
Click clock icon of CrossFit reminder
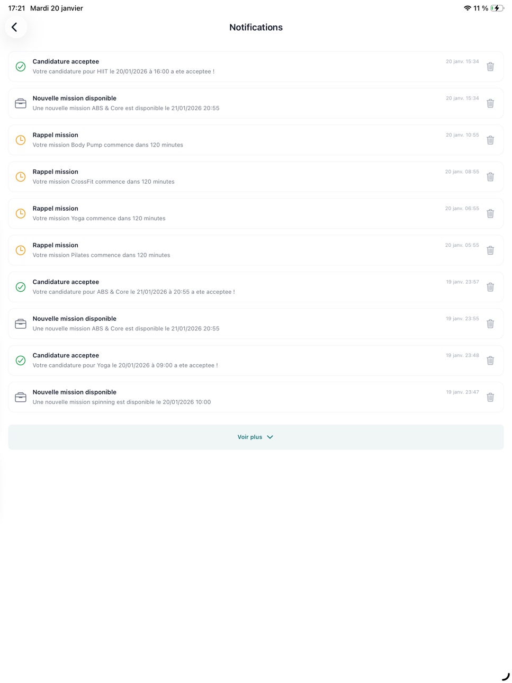point(21,177)
